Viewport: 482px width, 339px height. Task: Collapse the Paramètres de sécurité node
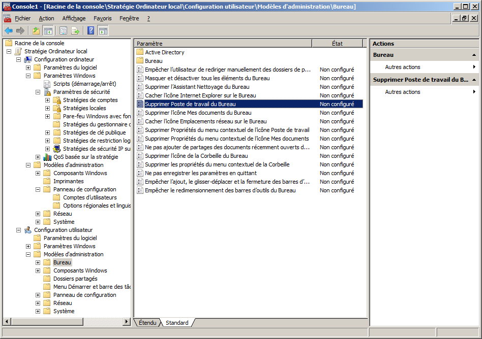pos(38,92)
